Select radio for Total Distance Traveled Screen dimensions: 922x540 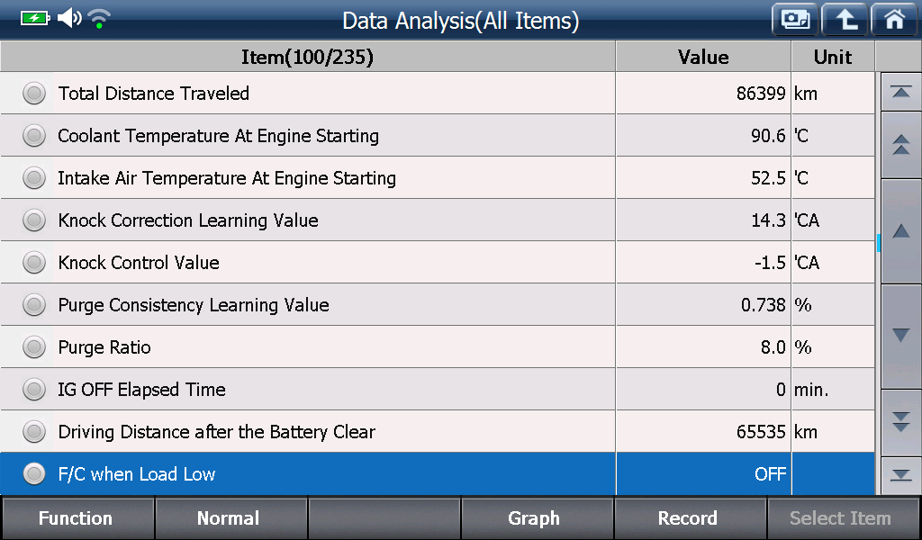tap(34, 94)
